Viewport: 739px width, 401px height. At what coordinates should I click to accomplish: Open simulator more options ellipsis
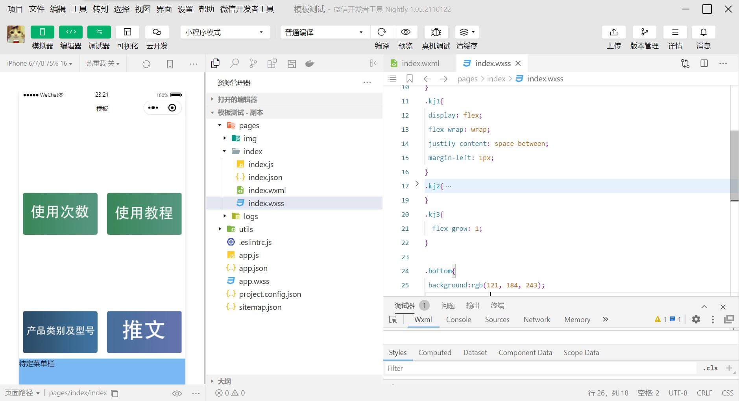[194, 64]
